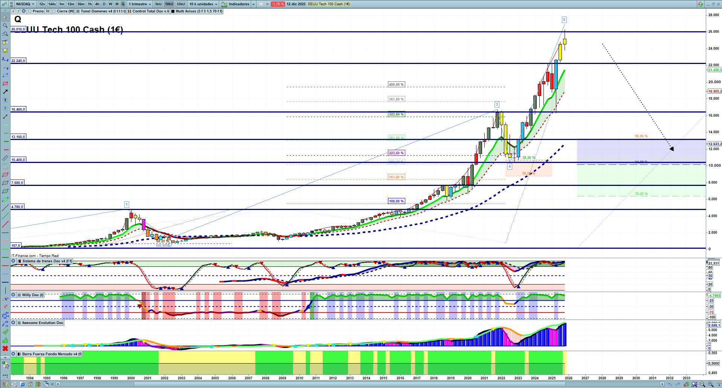Remove the Awesome Evolution Doc panel

pyautogui.click(x=13, y=323)
